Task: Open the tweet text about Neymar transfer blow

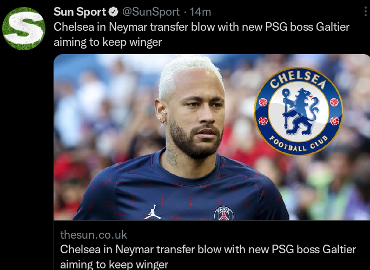Action: [x=202, y=35]
